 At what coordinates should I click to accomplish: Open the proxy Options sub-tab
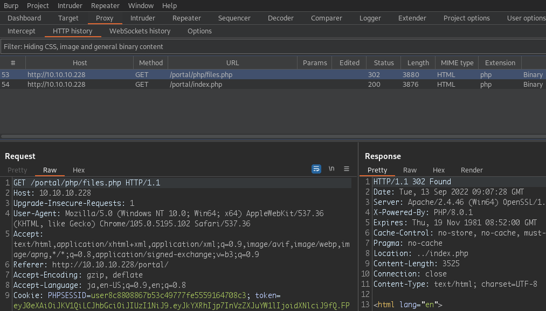click(199, 31)
